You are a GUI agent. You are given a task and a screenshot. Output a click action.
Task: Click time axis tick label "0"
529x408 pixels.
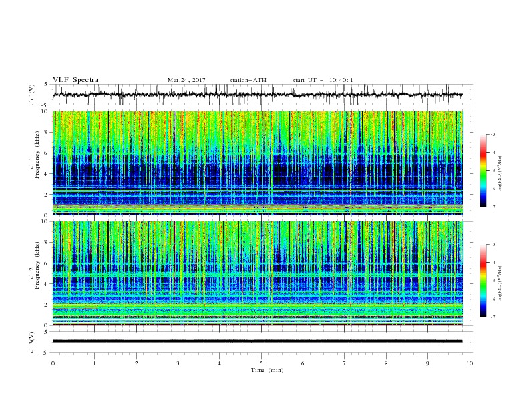pyautogui.click(x=53, y=363)
